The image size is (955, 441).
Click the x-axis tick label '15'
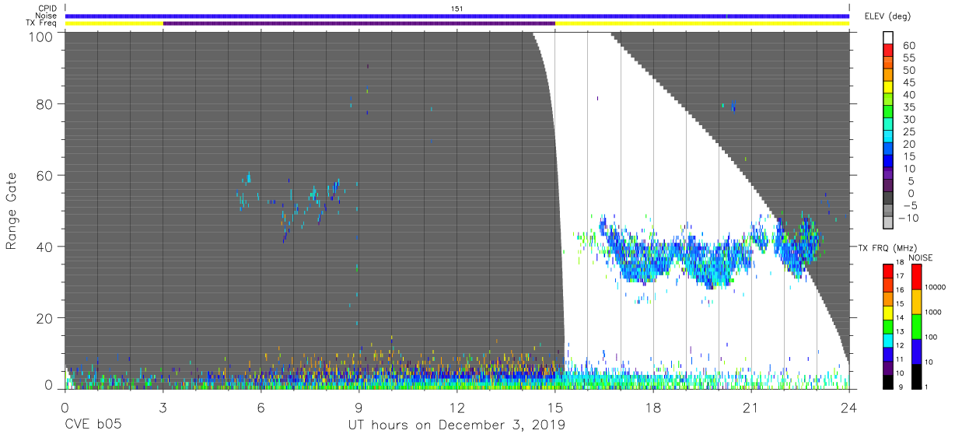(555, 408)
